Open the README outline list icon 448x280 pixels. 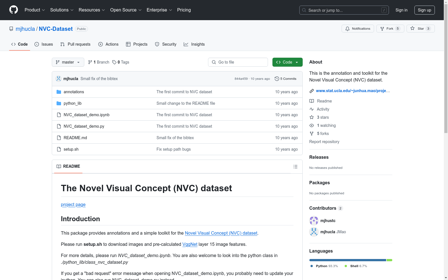295,167
